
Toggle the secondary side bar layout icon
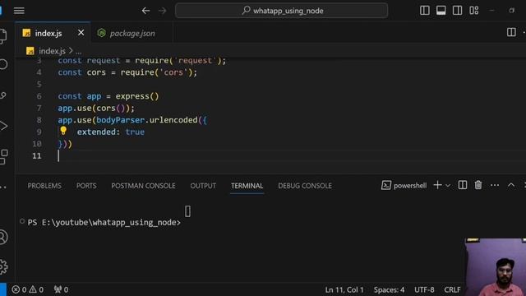pyautogui.click(x=457, y=11)
